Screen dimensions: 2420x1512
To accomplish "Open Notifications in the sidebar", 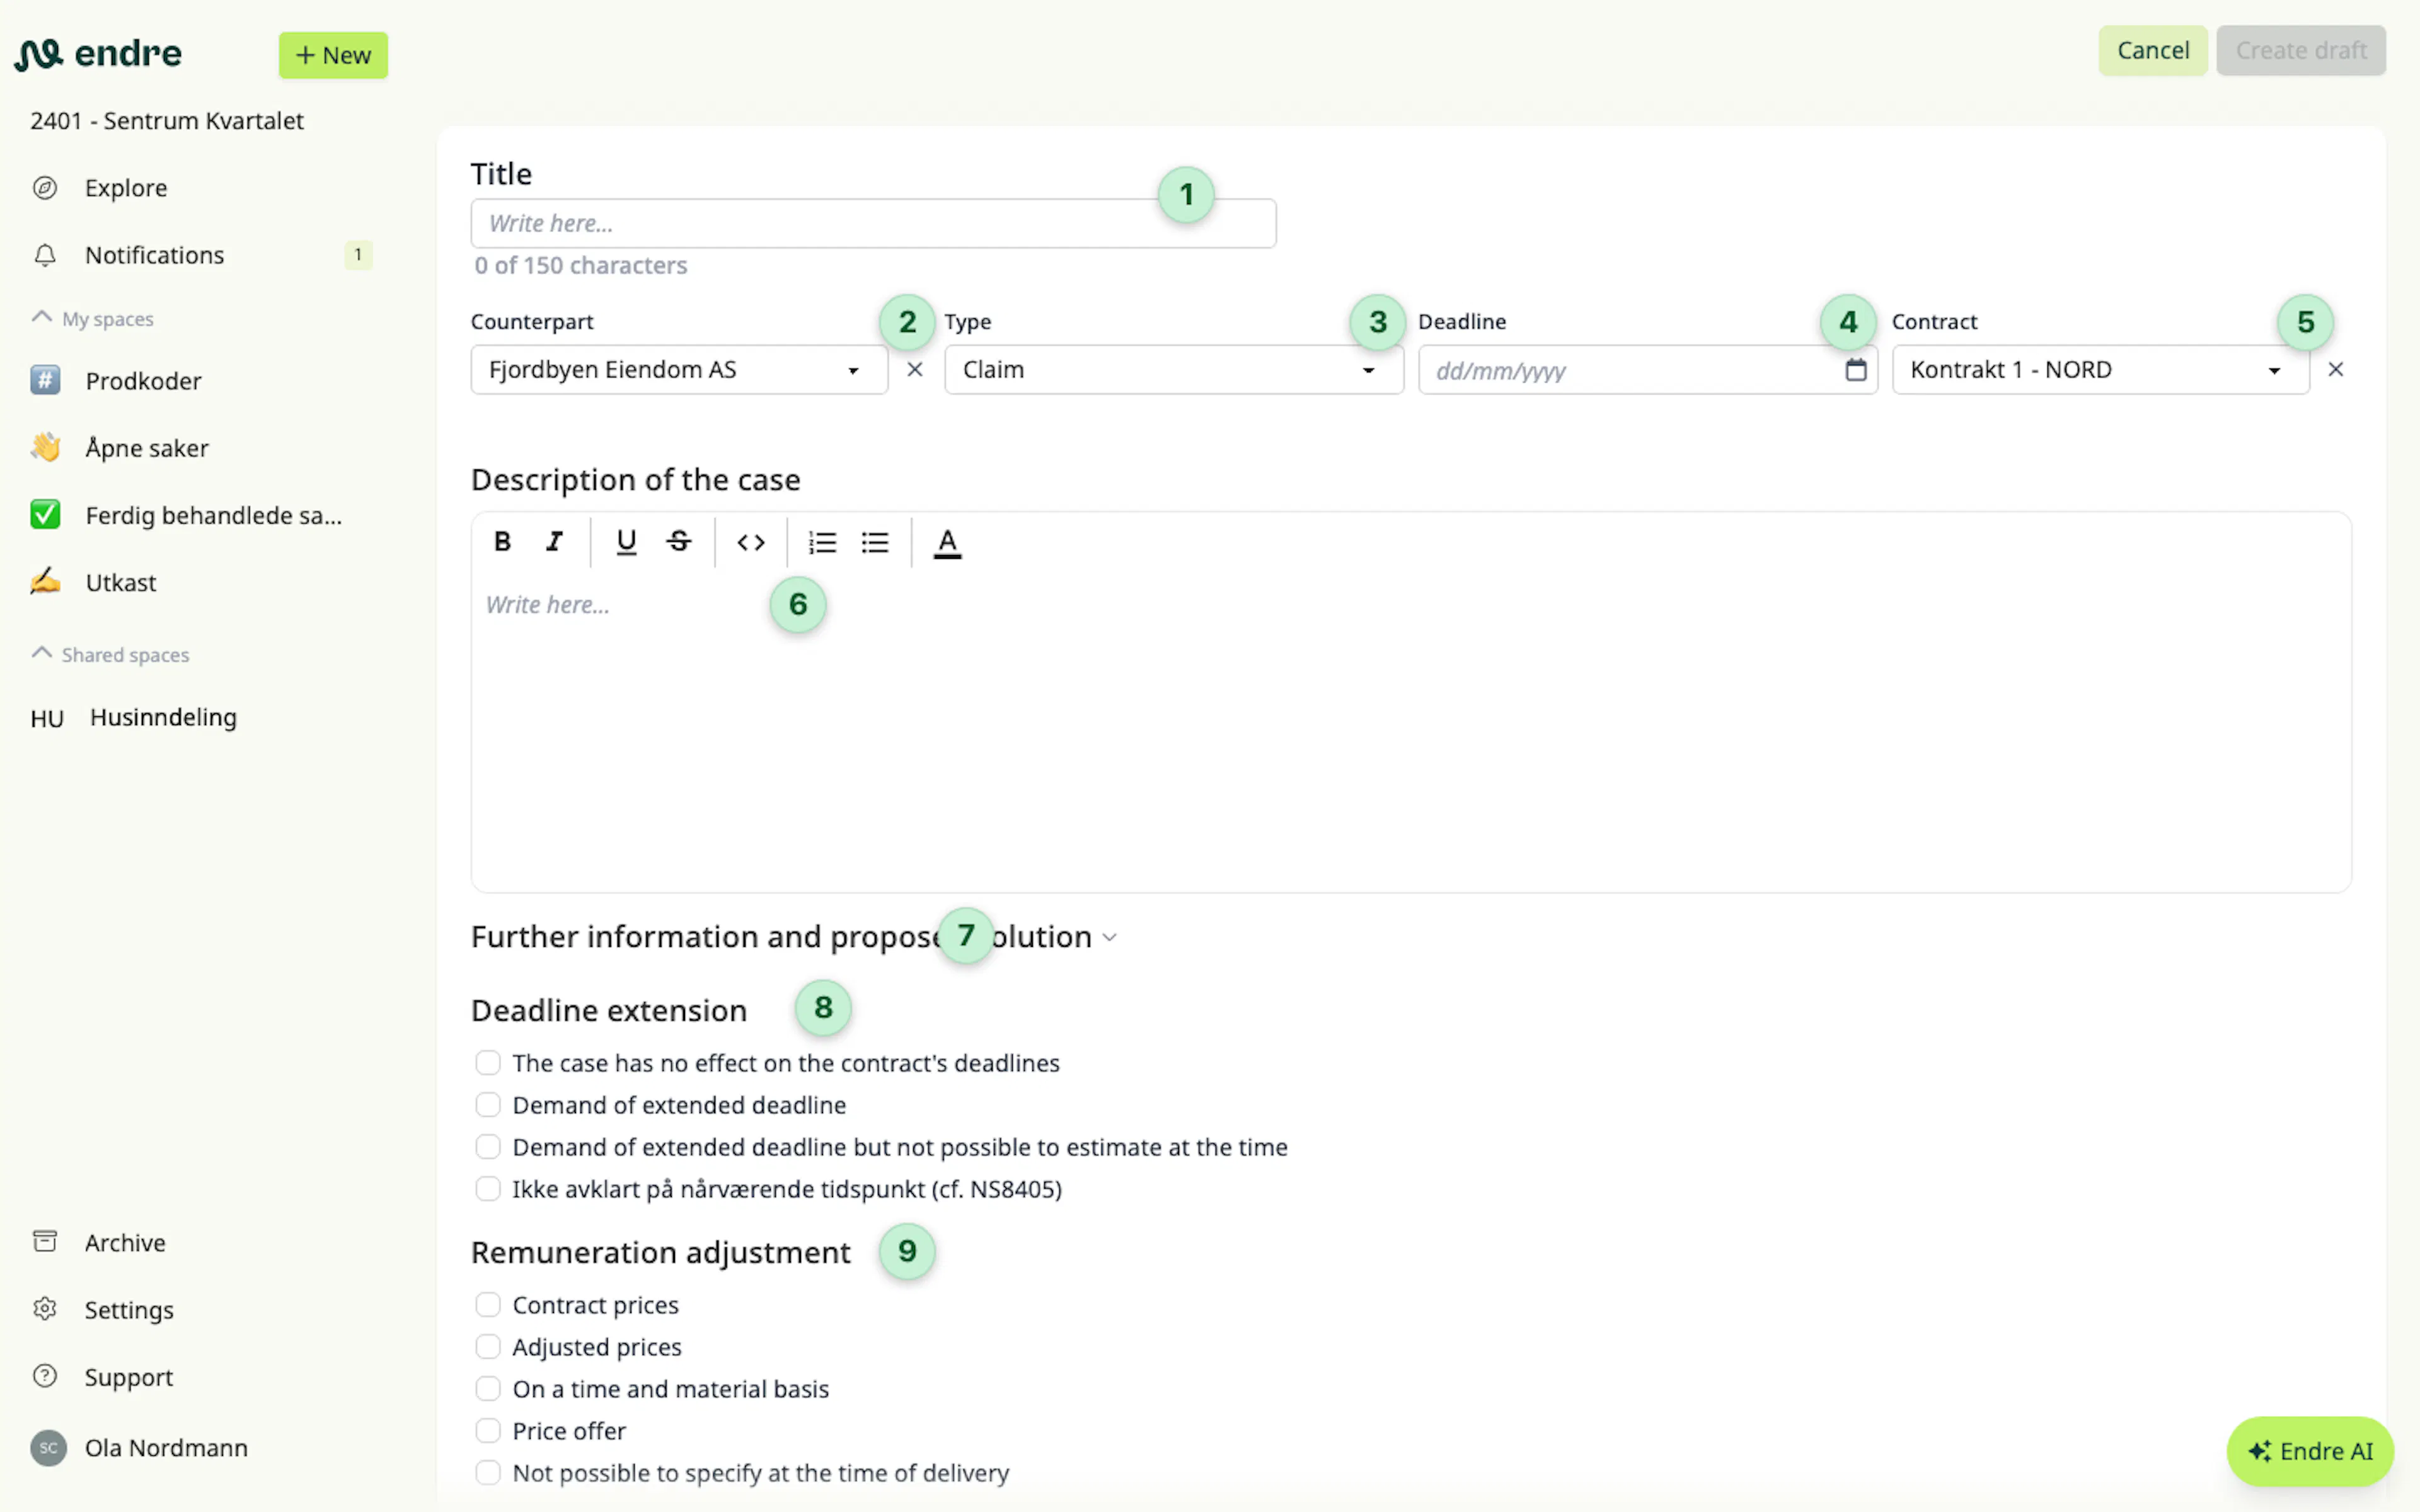I will [154, 255].
